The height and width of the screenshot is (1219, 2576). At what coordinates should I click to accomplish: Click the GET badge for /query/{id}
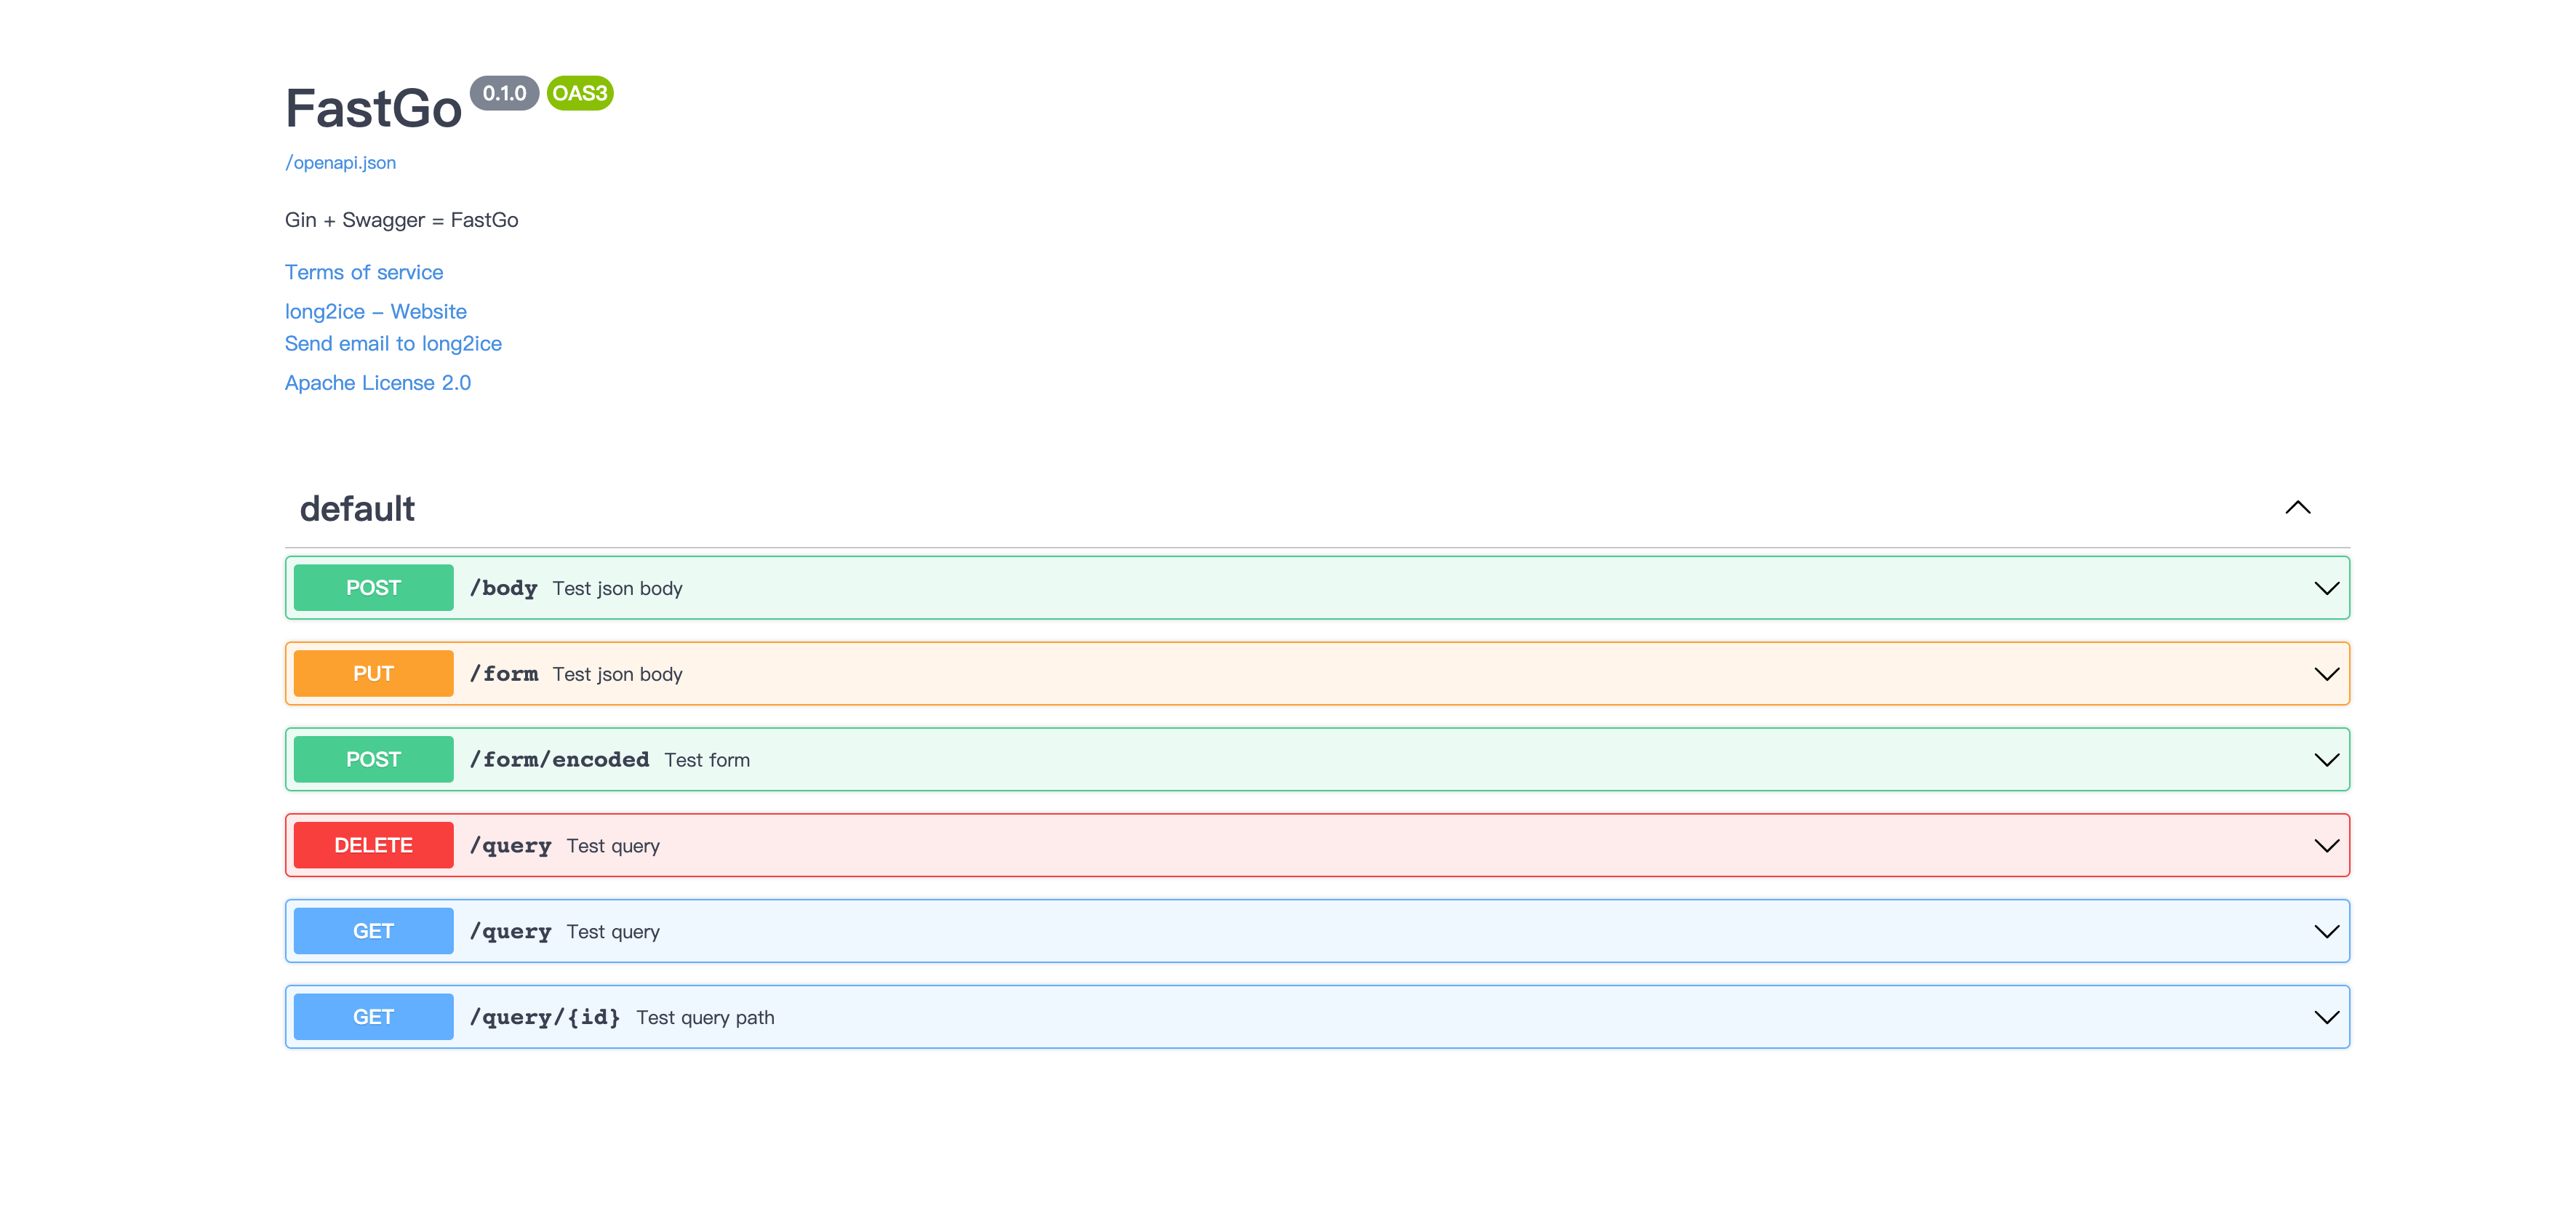tap(373, 1018)
